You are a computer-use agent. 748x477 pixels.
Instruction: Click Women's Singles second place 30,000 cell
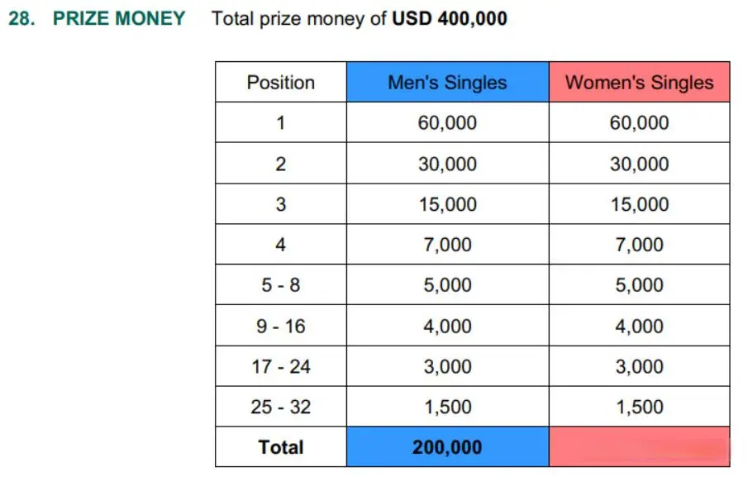point(639,164)
